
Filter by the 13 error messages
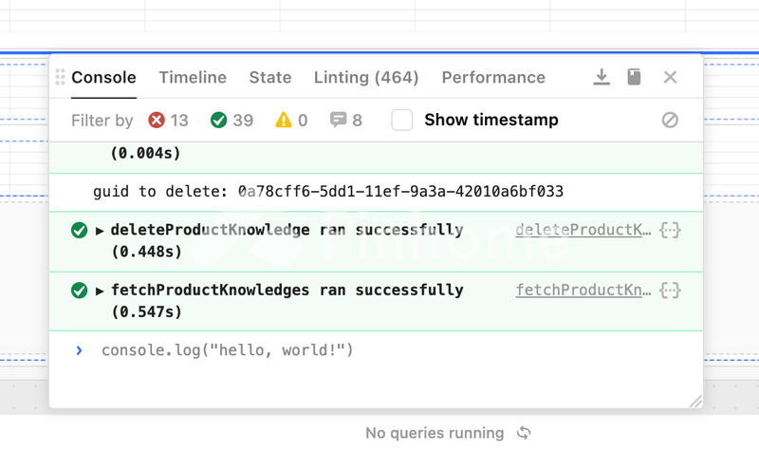pos(168,120)
